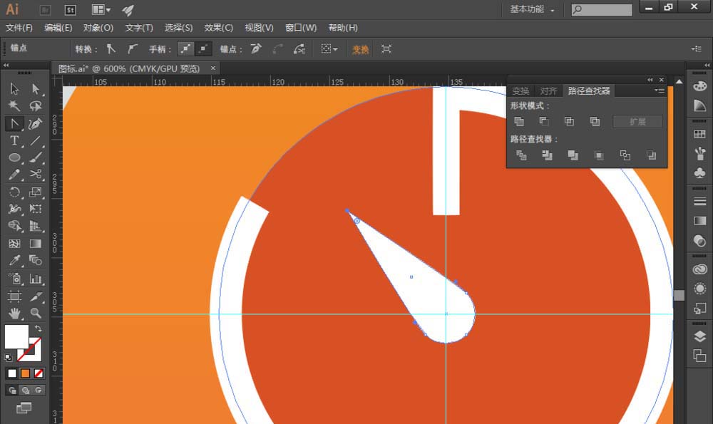Select the Hand tool
The width and height of the screenshot is (713, 424).
point(14,313)
